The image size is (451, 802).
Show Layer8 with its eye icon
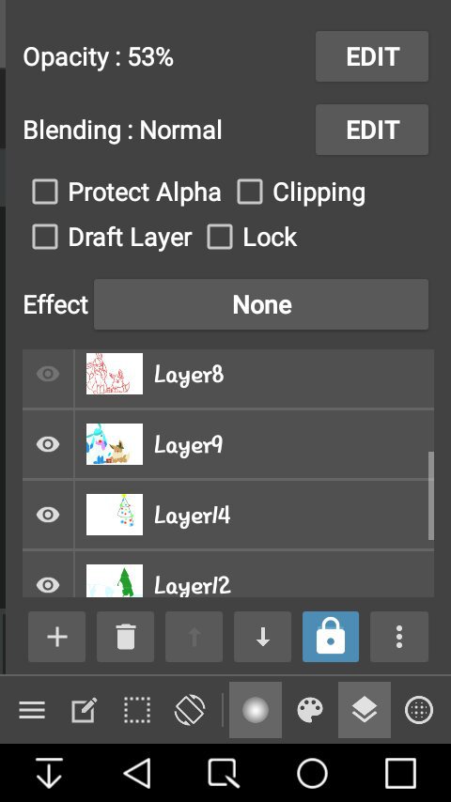(48, 374)
